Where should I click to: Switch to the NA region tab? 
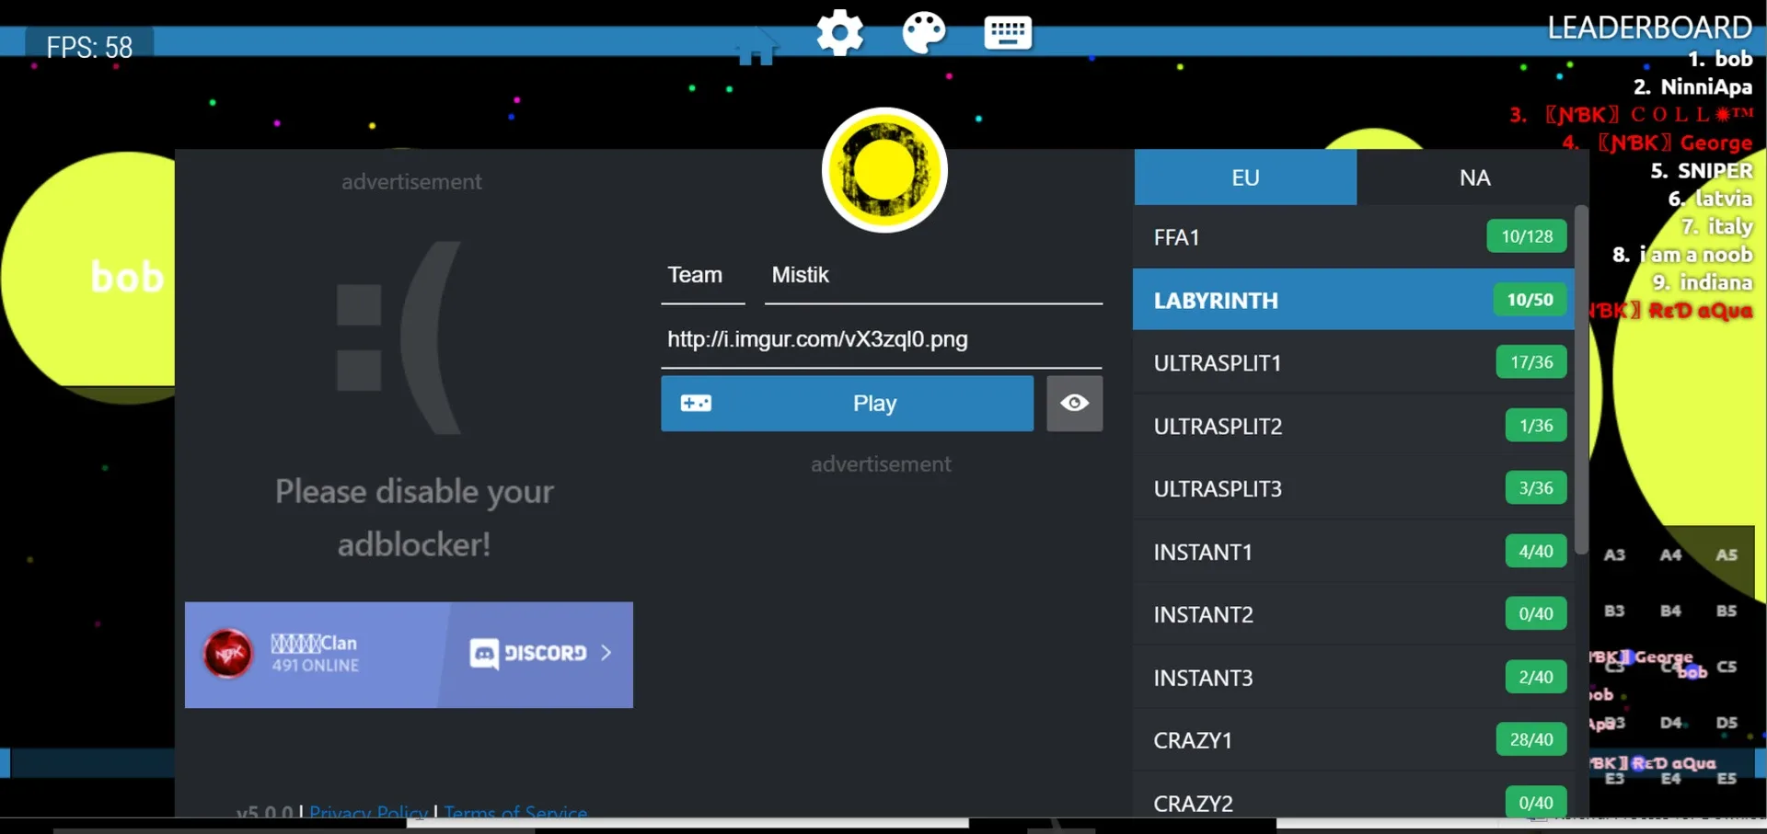click(1473, 177)
